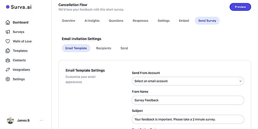
Task: Navigate to Templates in the sidebar
Action: (x=20, y=51)
